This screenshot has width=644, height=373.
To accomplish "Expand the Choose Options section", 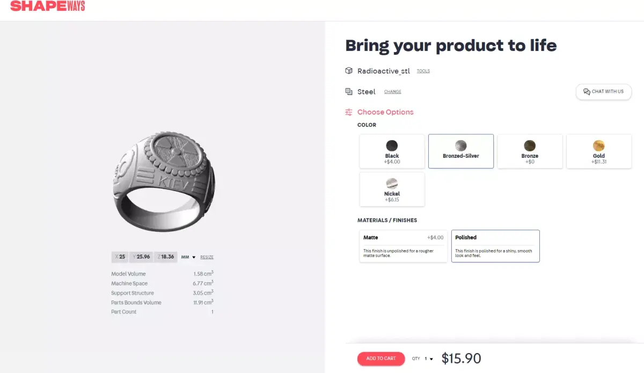I will click(385, 112).
